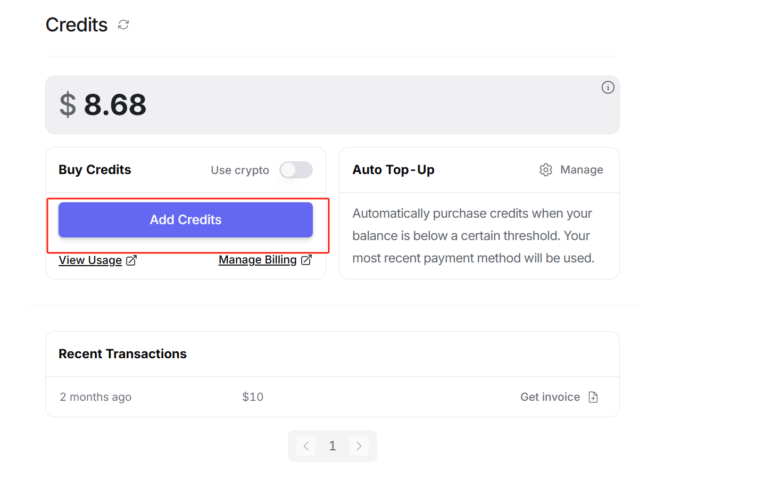The width and height of the screenshot is (764, 478).
Task: Click the Auto Top-Up heading
Action: 393,170
